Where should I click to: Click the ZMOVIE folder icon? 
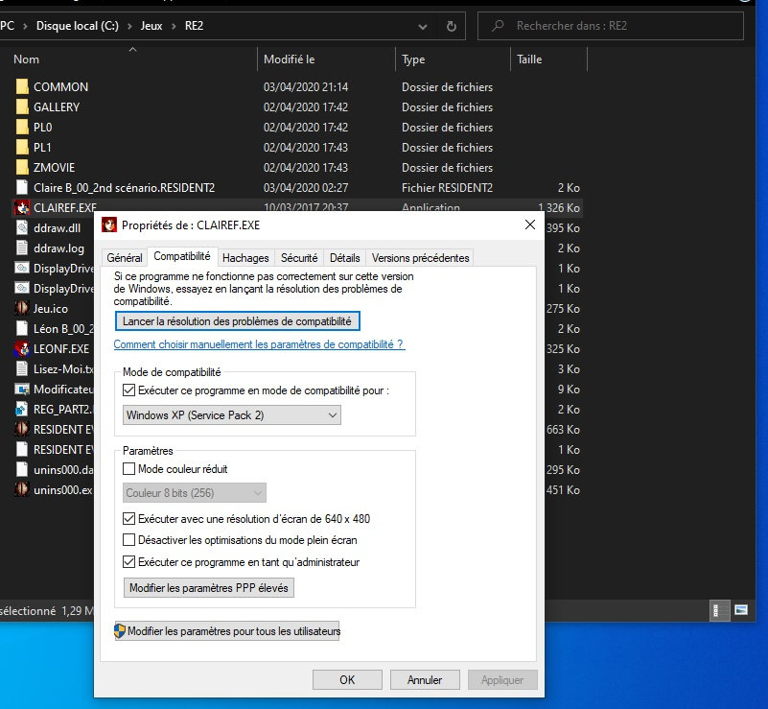click(x=22, y=167)
